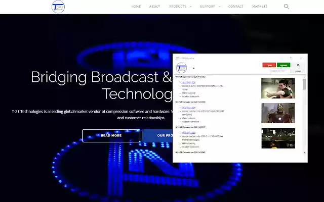Expand the PRODUCTS dropdown chevron
This screenshot has height=202, width=324.
point(190,7)
